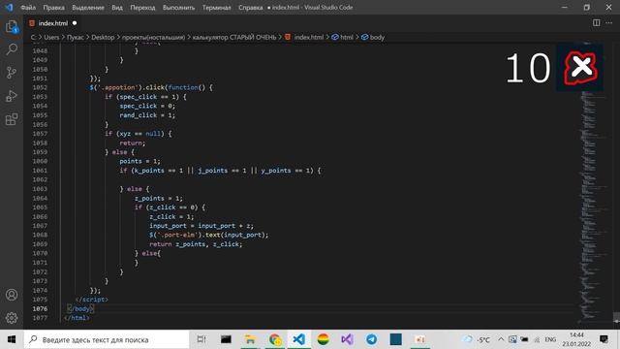This screenshot has height=349, width=620.
Task: Expand the C: breadcrumb
Action: (x=34, y=37)
